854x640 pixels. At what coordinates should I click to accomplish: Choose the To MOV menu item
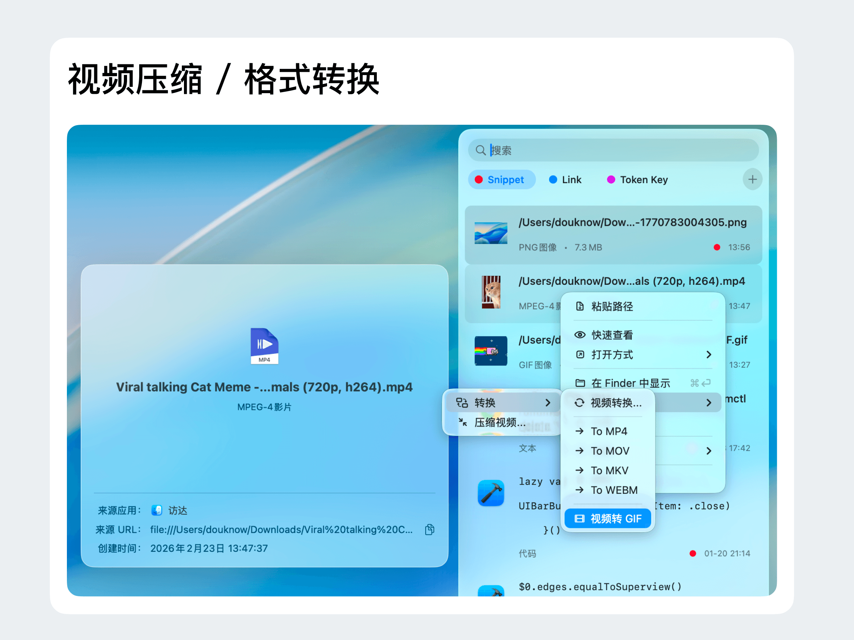pyautogui.click(x=610, y=451)
